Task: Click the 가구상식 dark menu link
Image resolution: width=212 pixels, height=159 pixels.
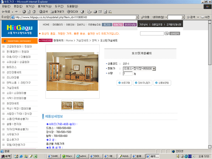Action: click(143, 25)
